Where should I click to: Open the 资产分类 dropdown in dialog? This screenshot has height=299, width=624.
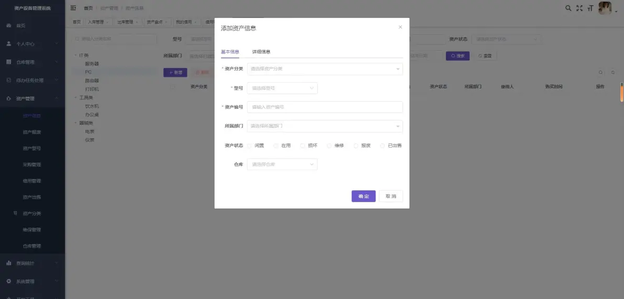[x=325, y=69]
